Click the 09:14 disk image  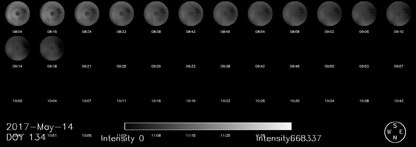click(17, 48)
